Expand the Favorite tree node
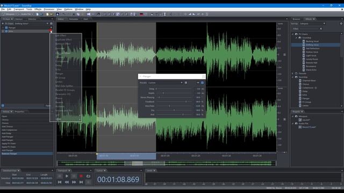Screen dimensions: 344x193 292,73
